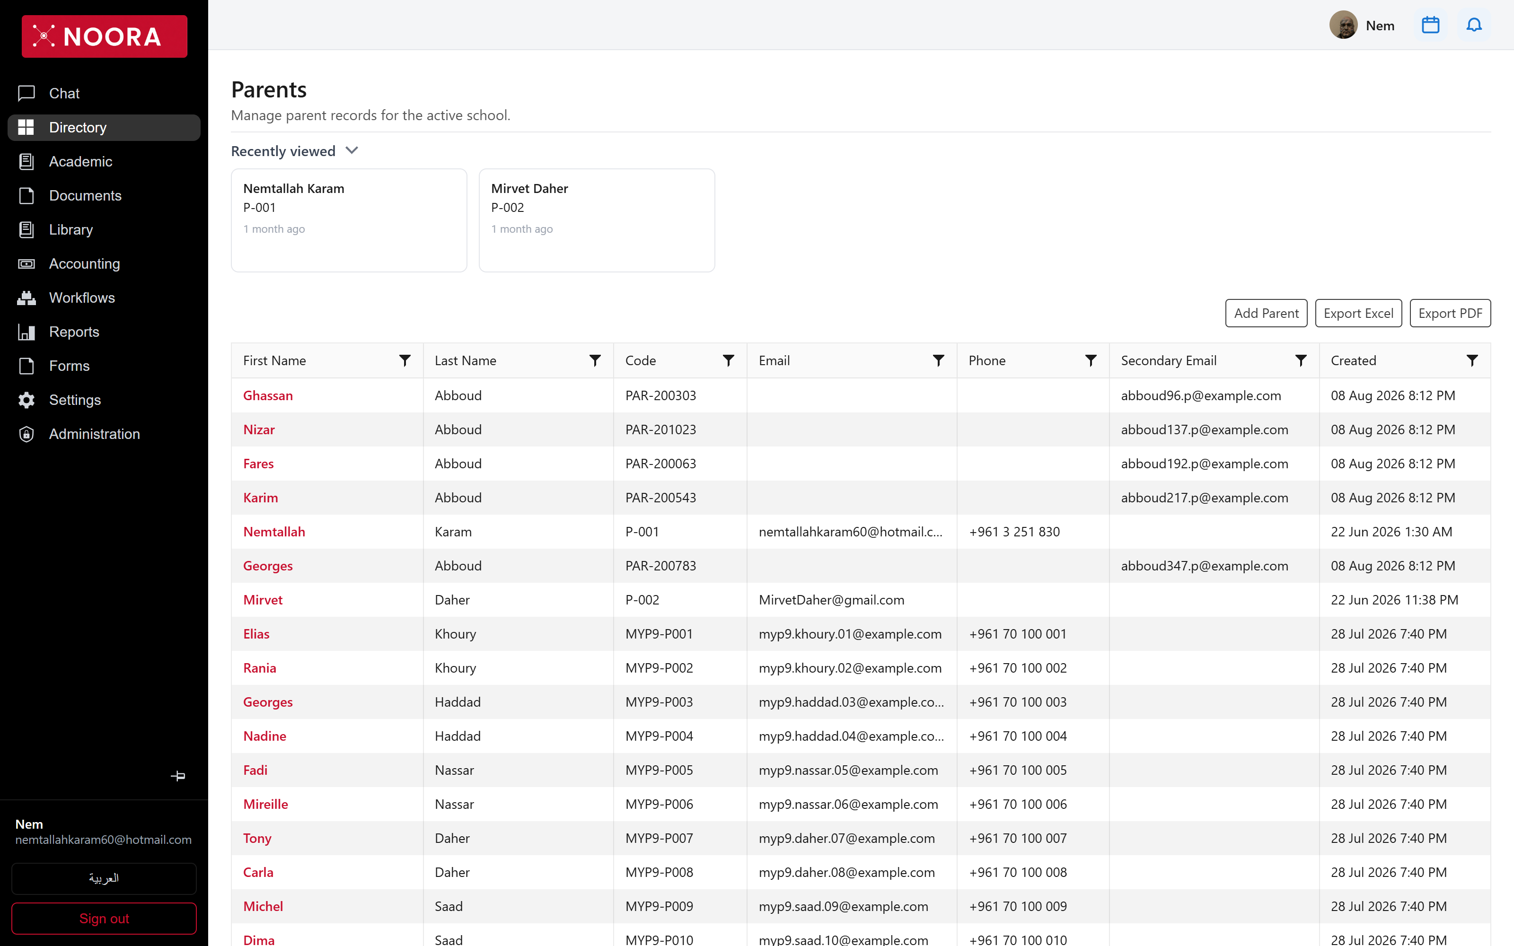Open the calendar icon in top bar

(x=1430, y=25)
